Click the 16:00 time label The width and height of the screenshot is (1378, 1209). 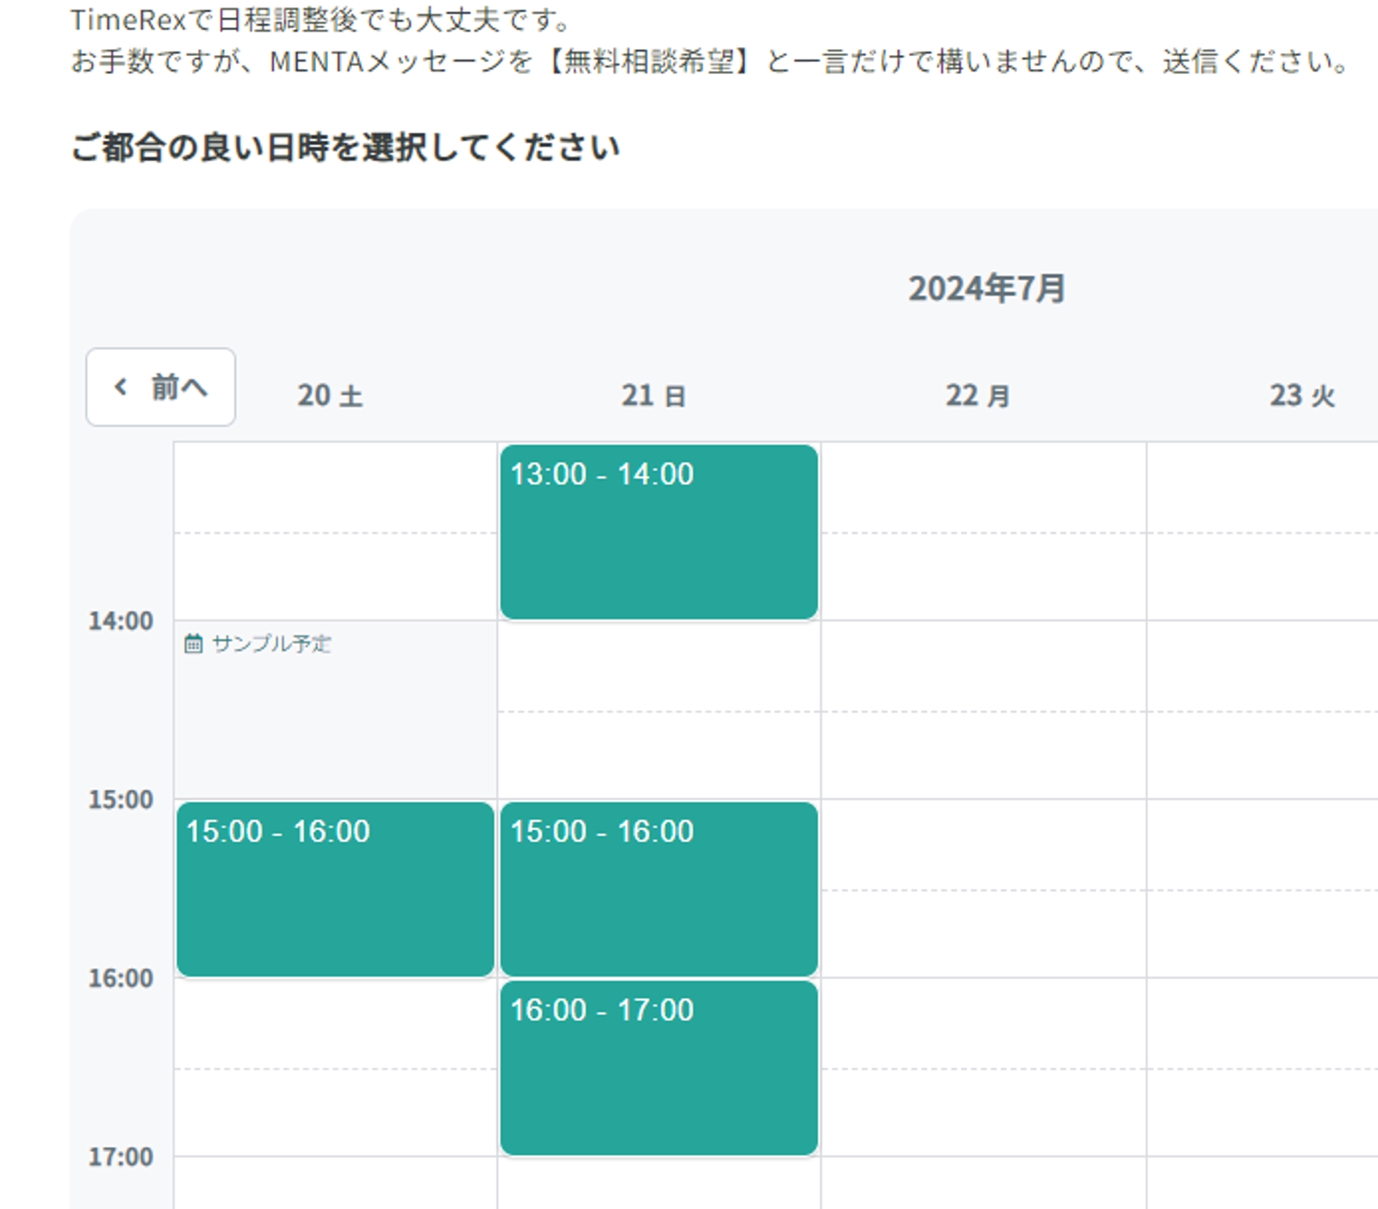(121, 978)
